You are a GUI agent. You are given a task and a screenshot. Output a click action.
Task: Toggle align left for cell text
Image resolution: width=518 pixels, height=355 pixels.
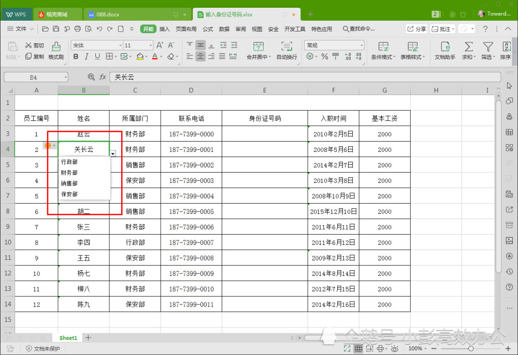coord(190,56)
